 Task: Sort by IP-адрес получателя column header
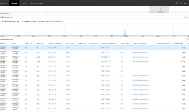pos(108,43)
